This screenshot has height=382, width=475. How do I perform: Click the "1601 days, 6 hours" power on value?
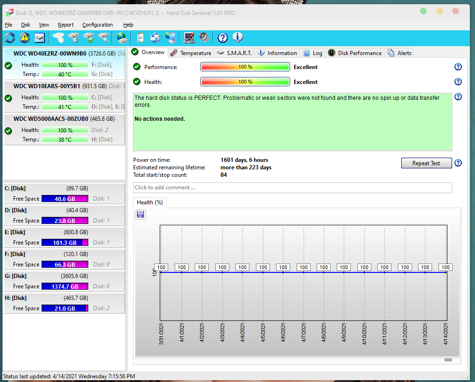click(244, 160)
